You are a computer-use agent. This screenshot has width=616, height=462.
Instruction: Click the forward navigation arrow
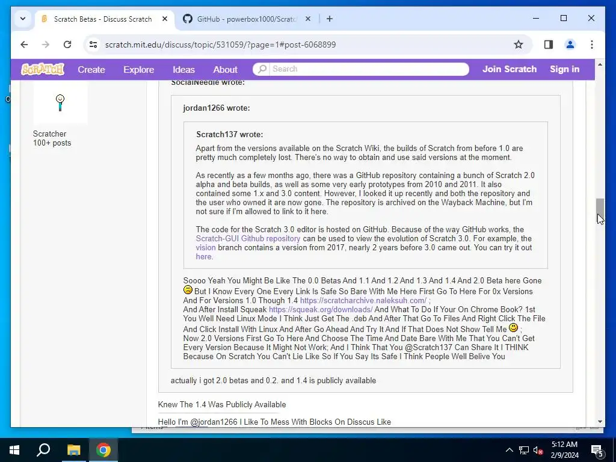pos(46,45)
